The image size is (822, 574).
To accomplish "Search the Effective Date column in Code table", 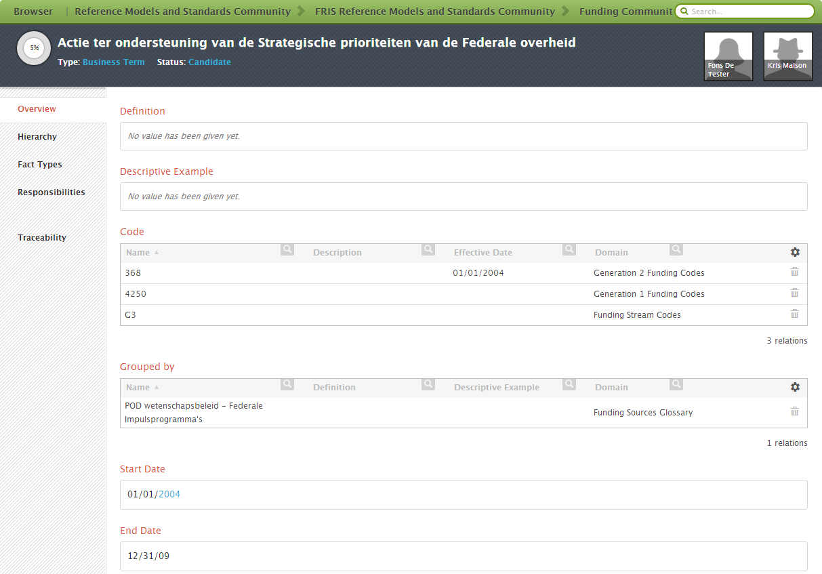I will tap(569, 249).
